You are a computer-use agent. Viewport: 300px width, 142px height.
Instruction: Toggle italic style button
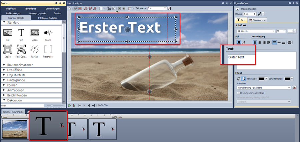(x=243, y=42)
